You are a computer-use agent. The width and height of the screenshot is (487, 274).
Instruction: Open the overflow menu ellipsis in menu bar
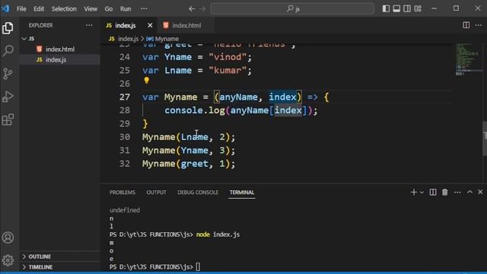pyautogui.click(x=144, y=8)
